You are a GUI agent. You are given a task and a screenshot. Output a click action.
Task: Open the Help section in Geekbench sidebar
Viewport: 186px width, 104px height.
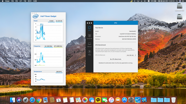89,53
